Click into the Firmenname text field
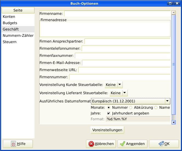This screenshot has width=182, height=151. 117,13
